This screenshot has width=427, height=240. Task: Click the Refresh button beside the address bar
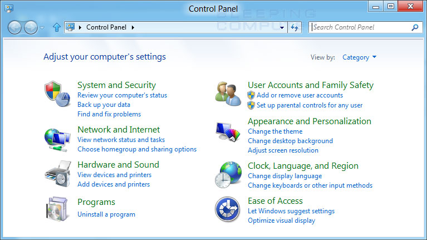[x=295, y=27]
